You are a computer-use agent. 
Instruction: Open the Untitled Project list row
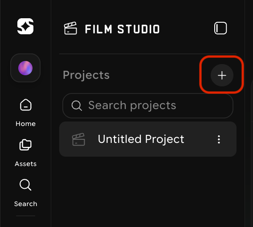[148, 139]
